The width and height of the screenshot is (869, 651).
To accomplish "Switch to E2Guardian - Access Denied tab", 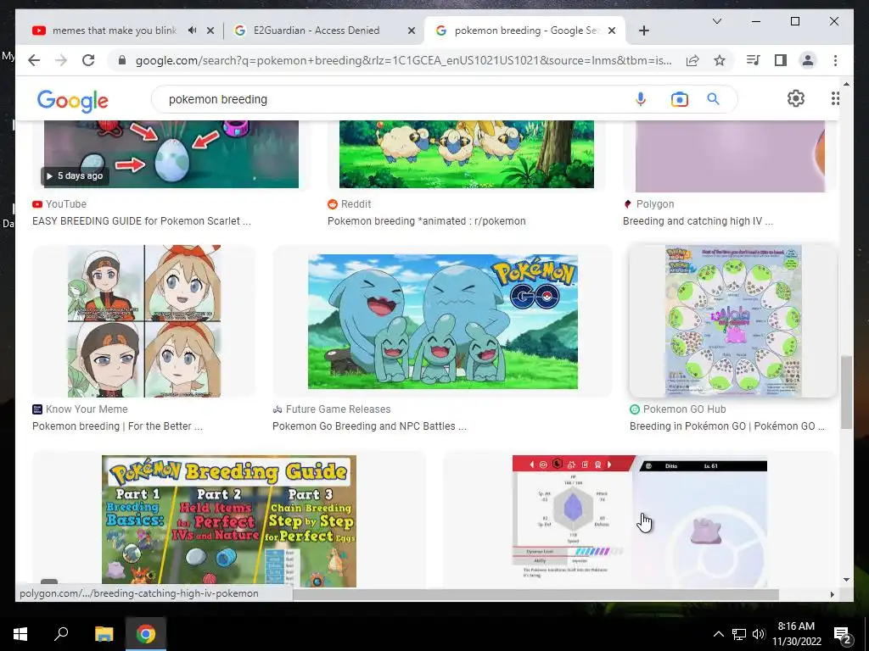I will click(317, 31).
